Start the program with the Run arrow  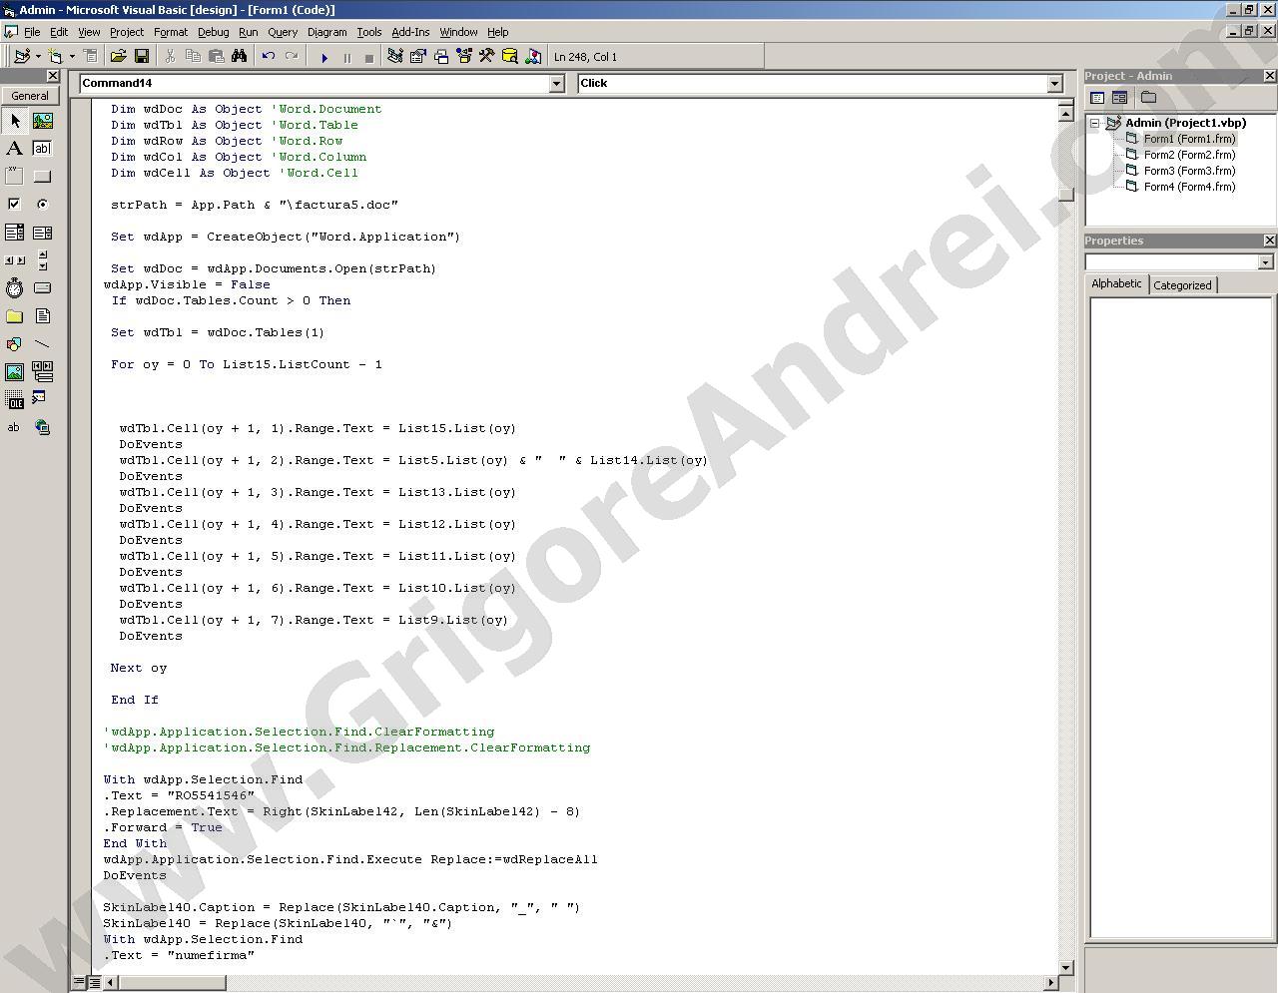point(323,58)
